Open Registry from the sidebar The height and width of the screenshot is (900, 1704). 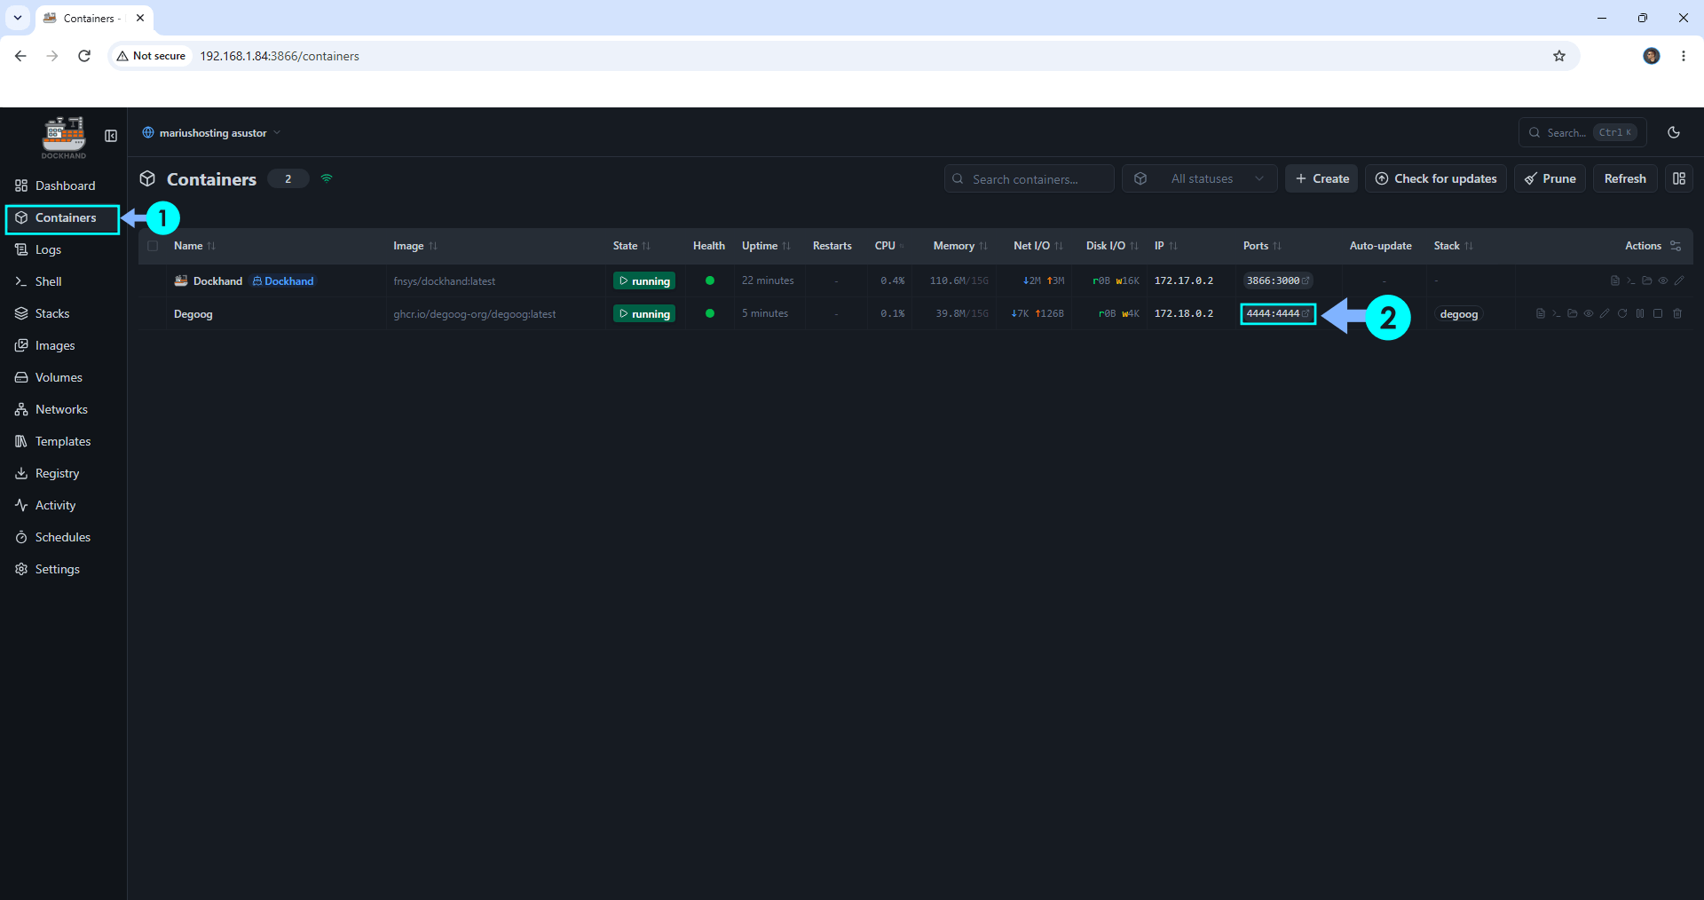tap(63, 473)
